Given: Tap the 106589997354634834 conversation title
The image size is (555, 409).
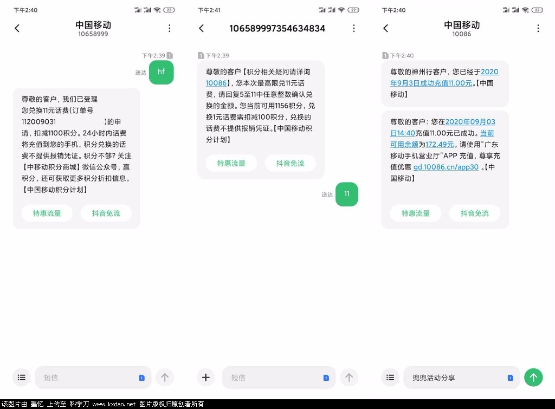Looking at the screenshot, I should (277, 28).
